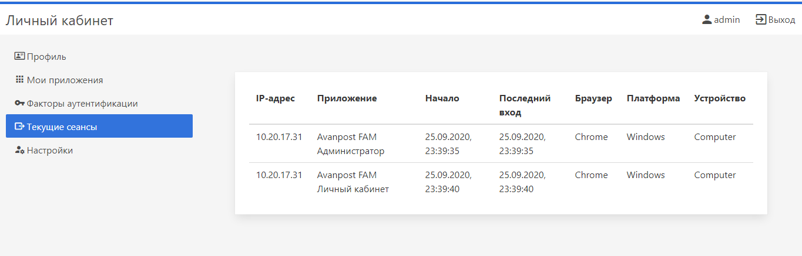Viewport: 802px width, 256px height.
Task: Go to Мои приложения section
Action: [x=65, y=80]
